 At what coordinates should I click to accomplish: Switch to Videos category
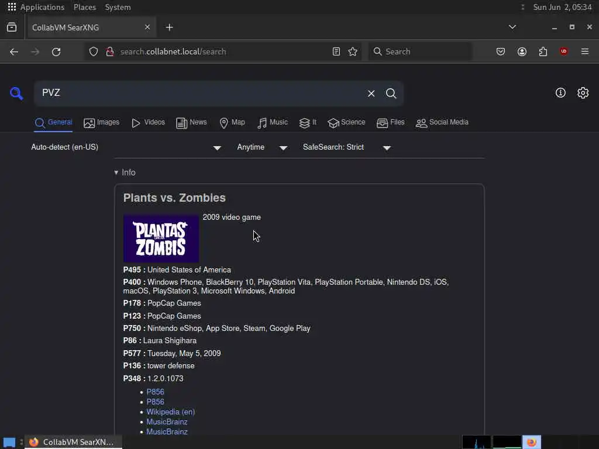pyautogui.click(x=148, y=123)
